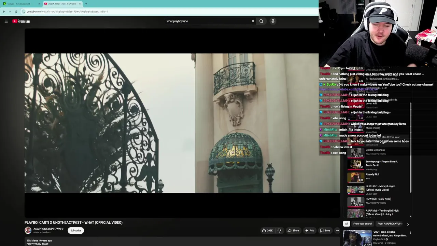The image size is (437, 246).
Task: Close the Kick Dashboard tab
Action: coord(39,4)
